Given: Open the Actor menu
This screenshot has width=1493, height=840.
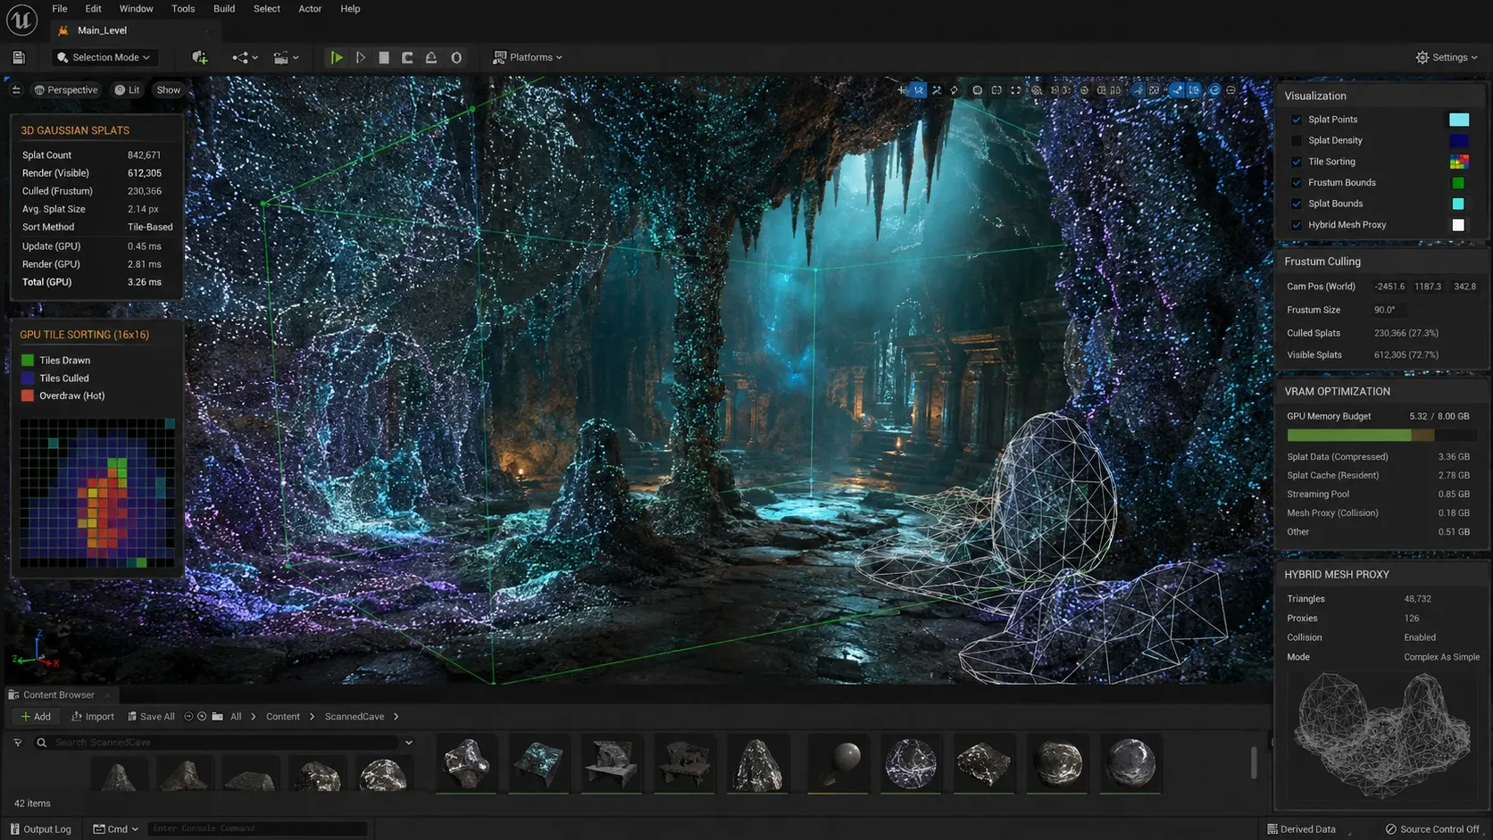Looking at the screenshot, I should point(310,9).
